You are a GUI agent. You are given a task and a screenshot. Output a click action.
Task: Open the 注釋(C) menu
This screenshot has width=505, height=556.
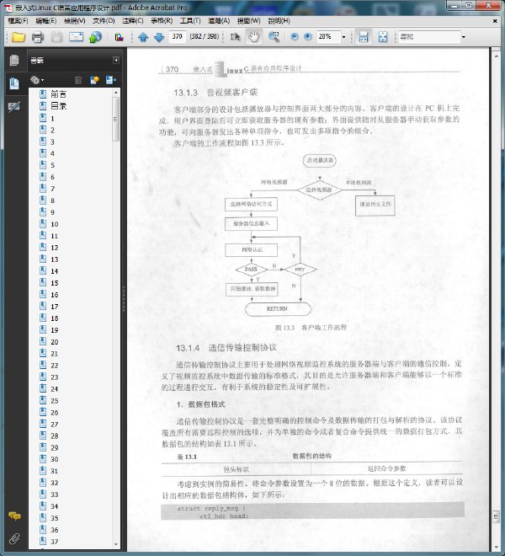click(133, 21)
